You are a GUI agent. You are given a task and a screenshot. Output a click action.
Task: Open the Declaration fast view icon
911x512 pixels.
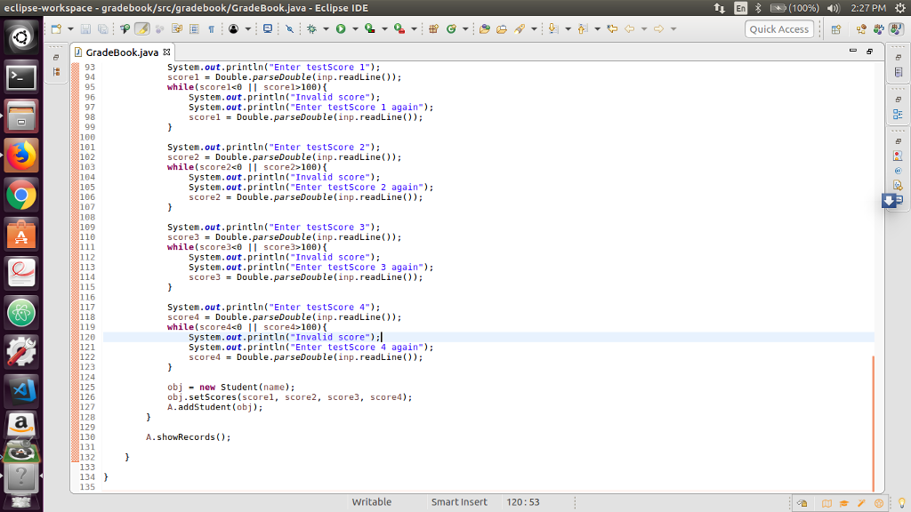click(x=899, y=185)
